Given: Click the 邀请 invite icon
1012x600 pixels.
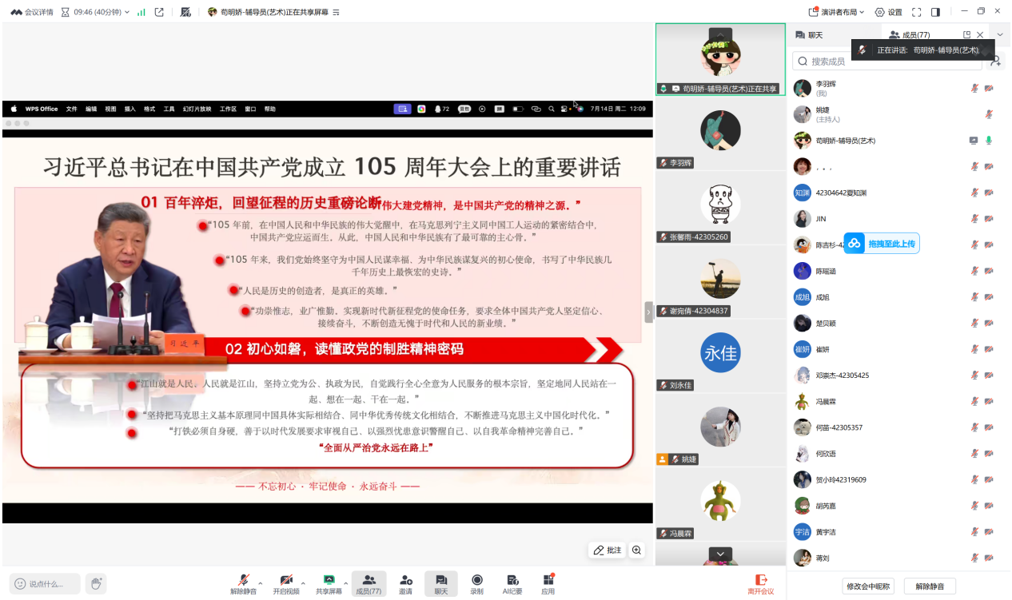Looking at the screenshot, I should pos(406,583).
